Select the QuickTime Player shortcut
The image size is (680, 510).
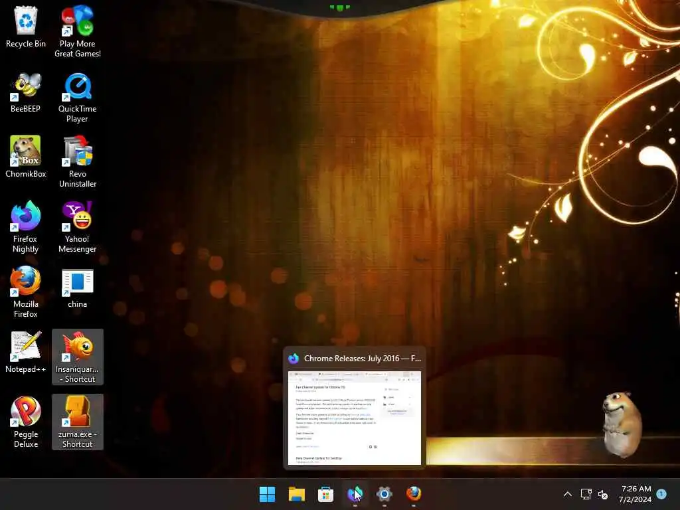point(78,97)
